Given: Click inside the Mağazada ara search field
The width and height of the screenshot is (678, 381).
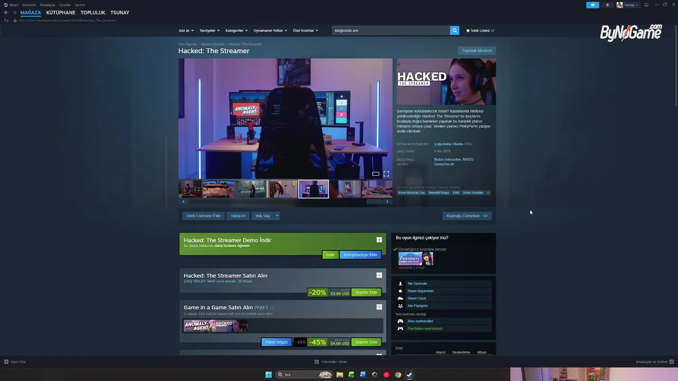Looking at the screenshot, I should coord(391,31).
